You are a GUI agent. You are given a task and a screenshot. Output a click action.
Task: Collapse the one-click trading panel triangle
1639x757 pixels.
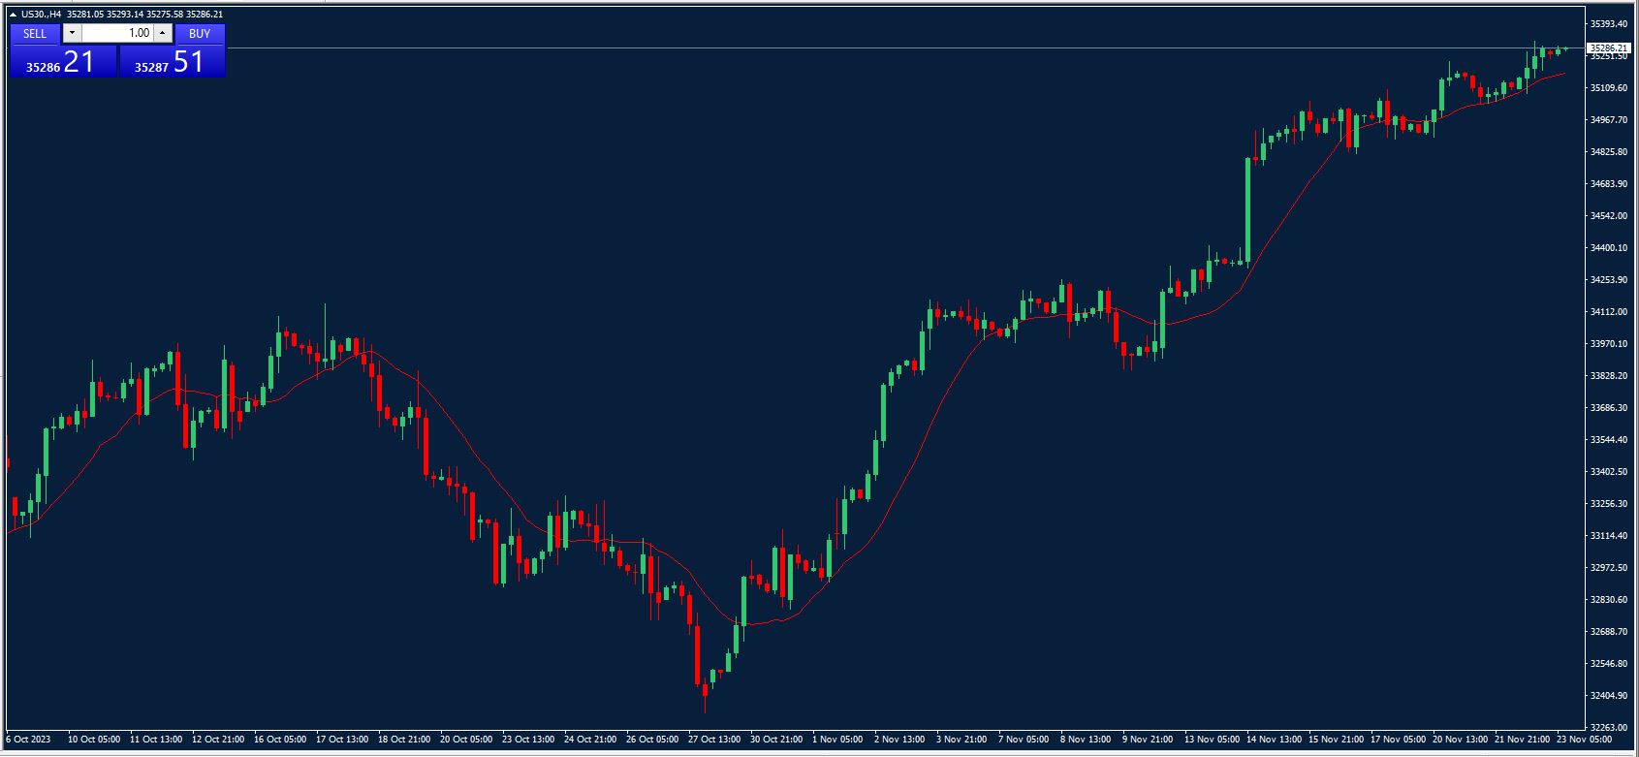13,15
